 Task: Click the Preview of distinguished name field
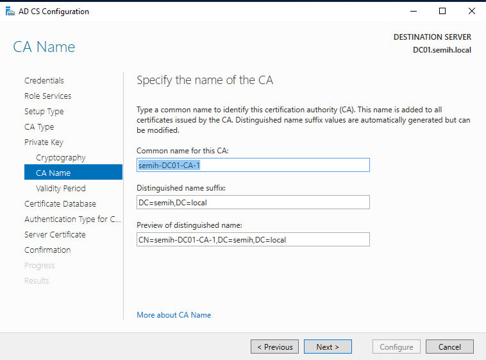pos(253,239)
